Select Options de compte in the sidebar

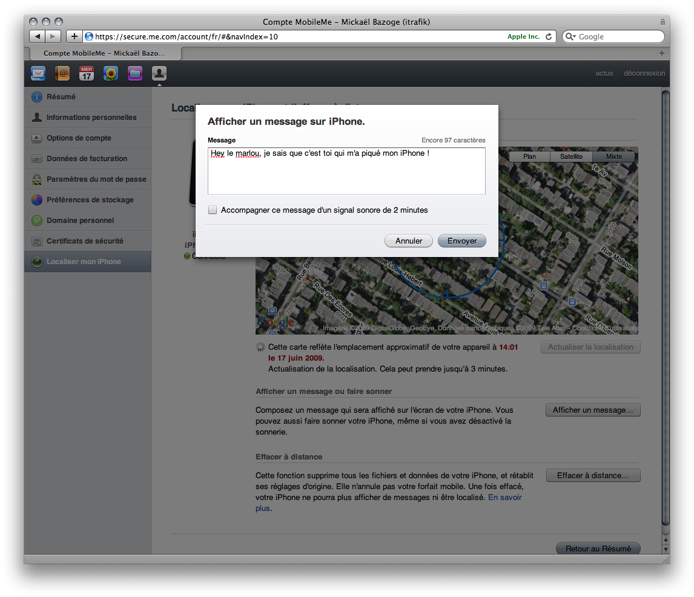pyautogui.click(x=88, y=138)
